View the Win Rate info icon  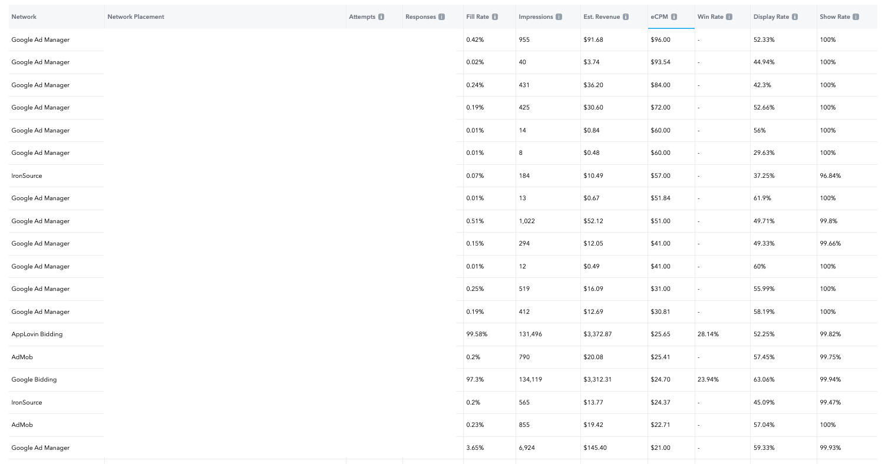[729, 16]
